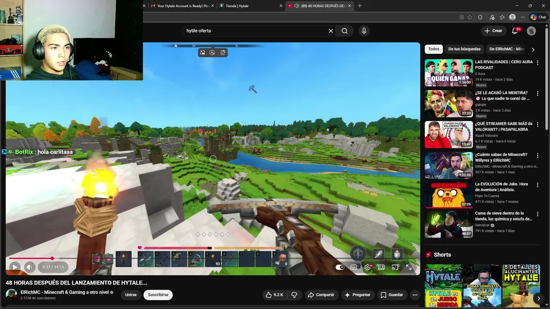The image size is (550, 309).
Task: Open options for 'La EVOLUCIÓN de Jake' video
Action: [x=537, y=185]
